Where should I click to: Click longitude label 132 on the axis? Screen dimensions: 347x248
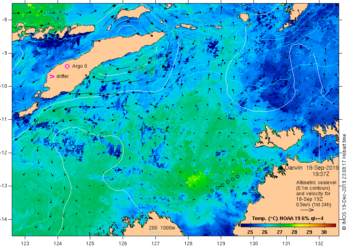click(319, 243)
